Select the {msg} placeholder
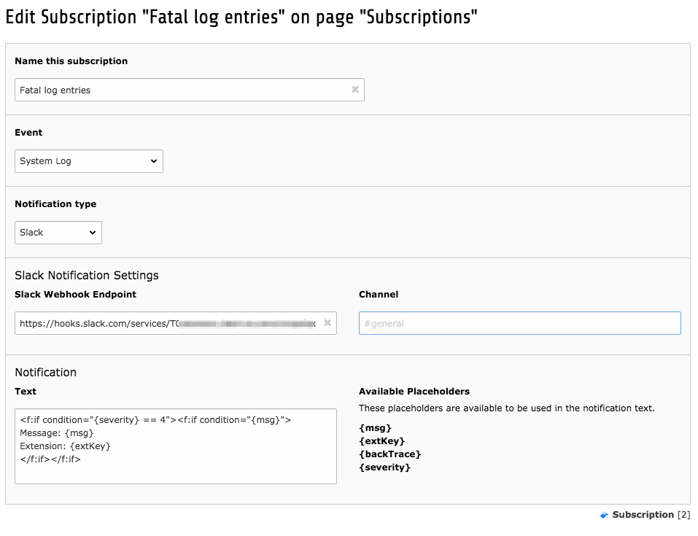 (x=376, y=428)
